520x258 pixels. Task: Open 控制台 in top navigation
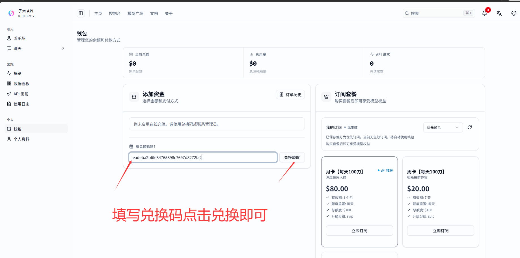click(115, 13)
